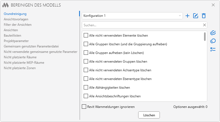
Task: Tick 'Alle Abhängigkeiten löschen' checkbox
Action: pos(86,88)
